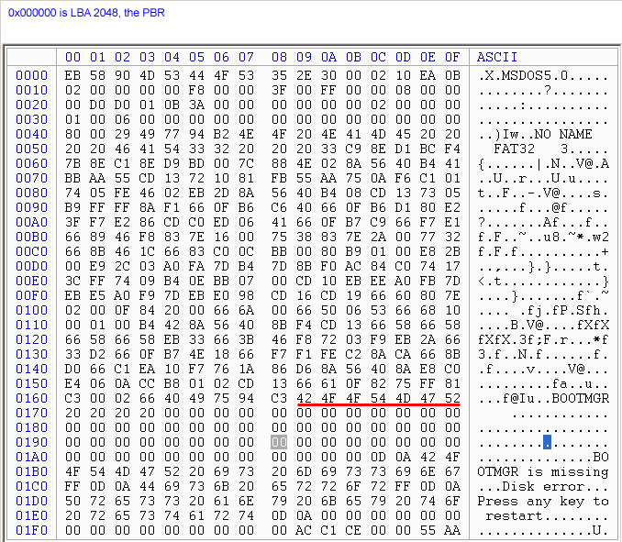Click row offset 0010
This screenshot has width=622, height=542.
pyautogui.click(x=31, y=90)
